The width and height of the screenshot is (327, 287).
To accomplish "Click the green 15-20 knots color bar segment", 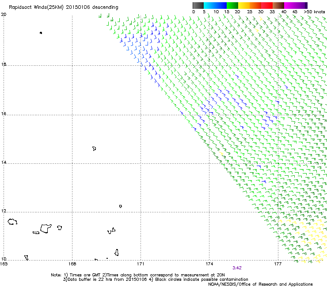I will 232,5.
